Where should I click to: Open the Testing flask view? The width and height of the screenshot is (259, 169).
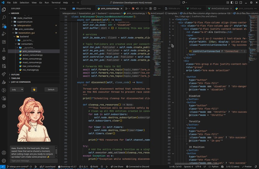click(x=4, y=50)
